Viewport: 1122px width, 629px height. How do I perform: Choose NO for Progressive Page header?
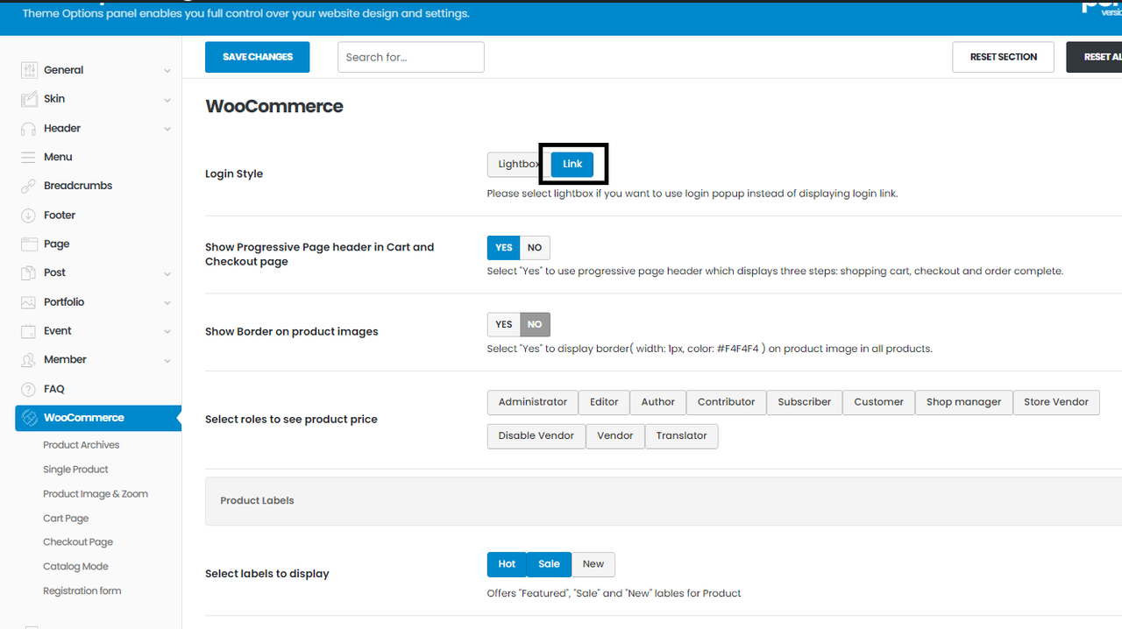(535, 247)
